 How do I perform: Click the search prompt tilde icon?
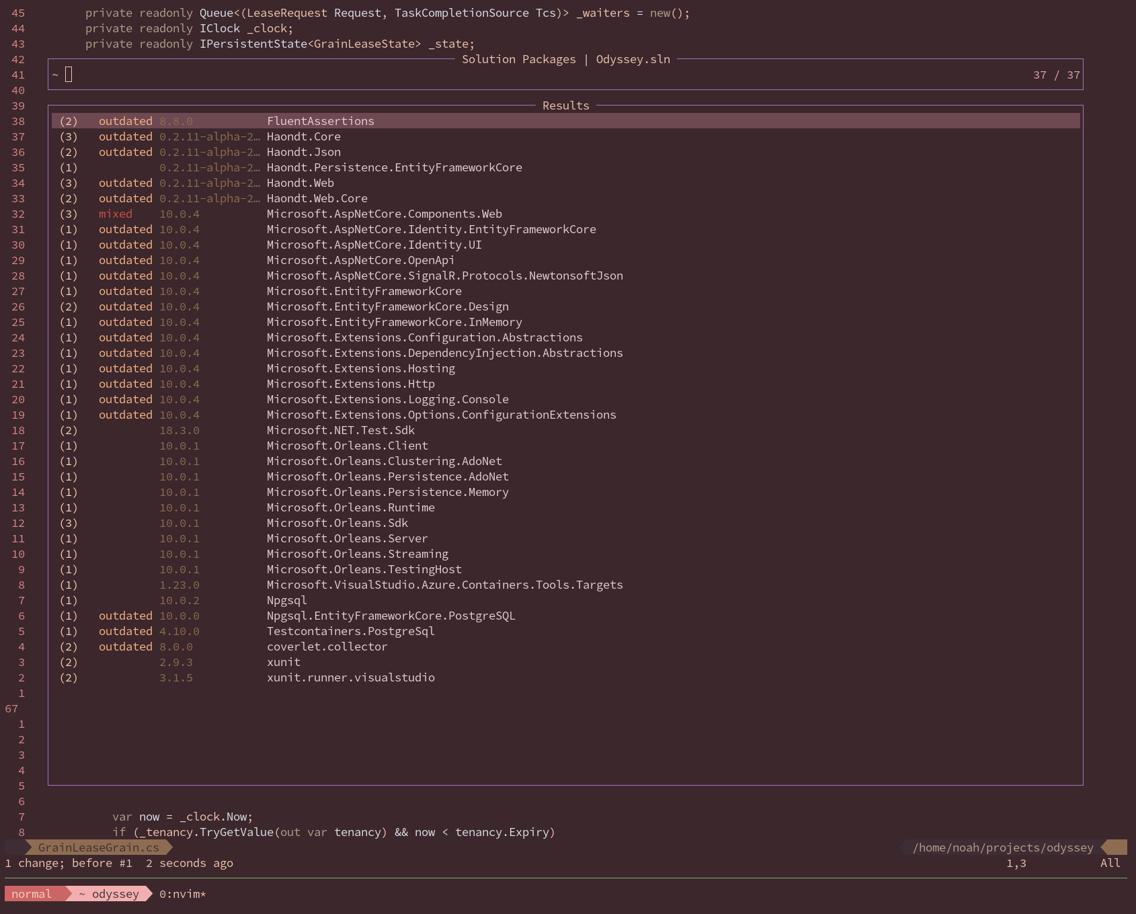click(55, 75)
